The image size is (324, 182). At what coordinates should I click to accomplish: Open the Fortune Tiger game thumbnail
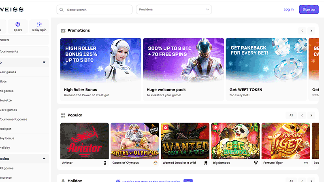point(286,141)
